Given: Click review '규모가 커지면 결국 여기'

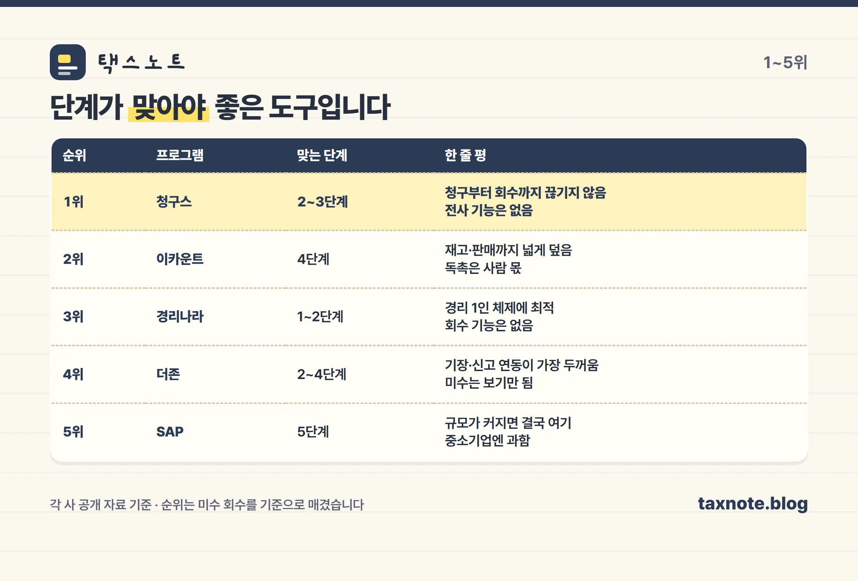Looking at the screenshot, I should [508, 423].
